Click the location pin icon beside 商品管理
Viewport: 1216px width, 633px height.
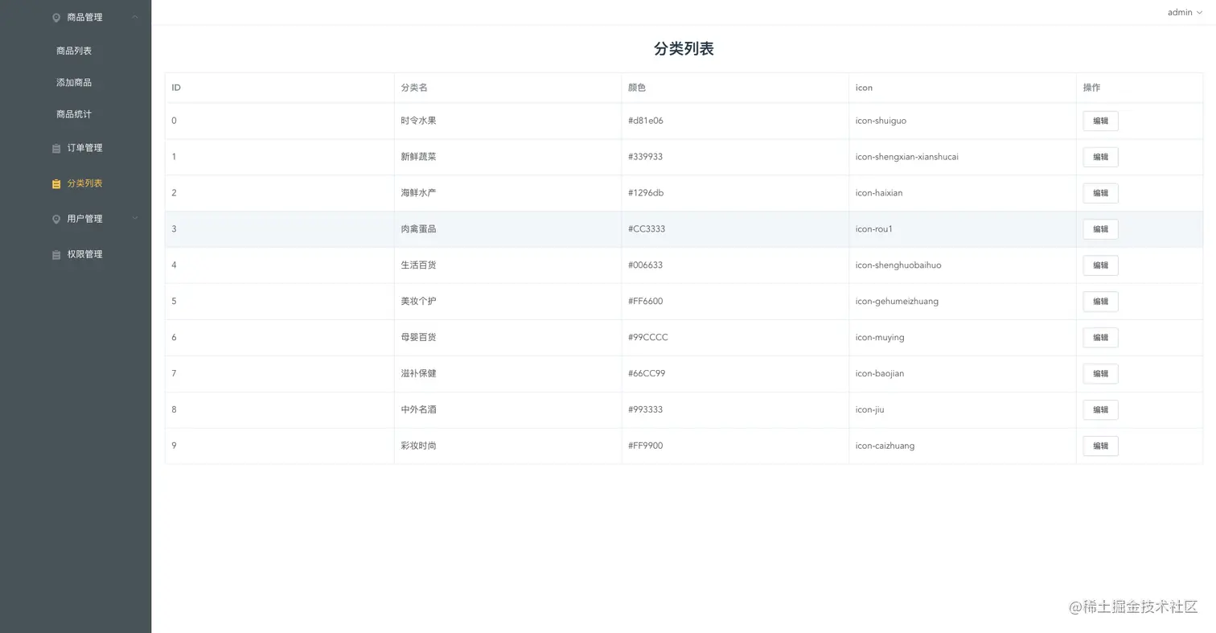[x=56, y=18]
